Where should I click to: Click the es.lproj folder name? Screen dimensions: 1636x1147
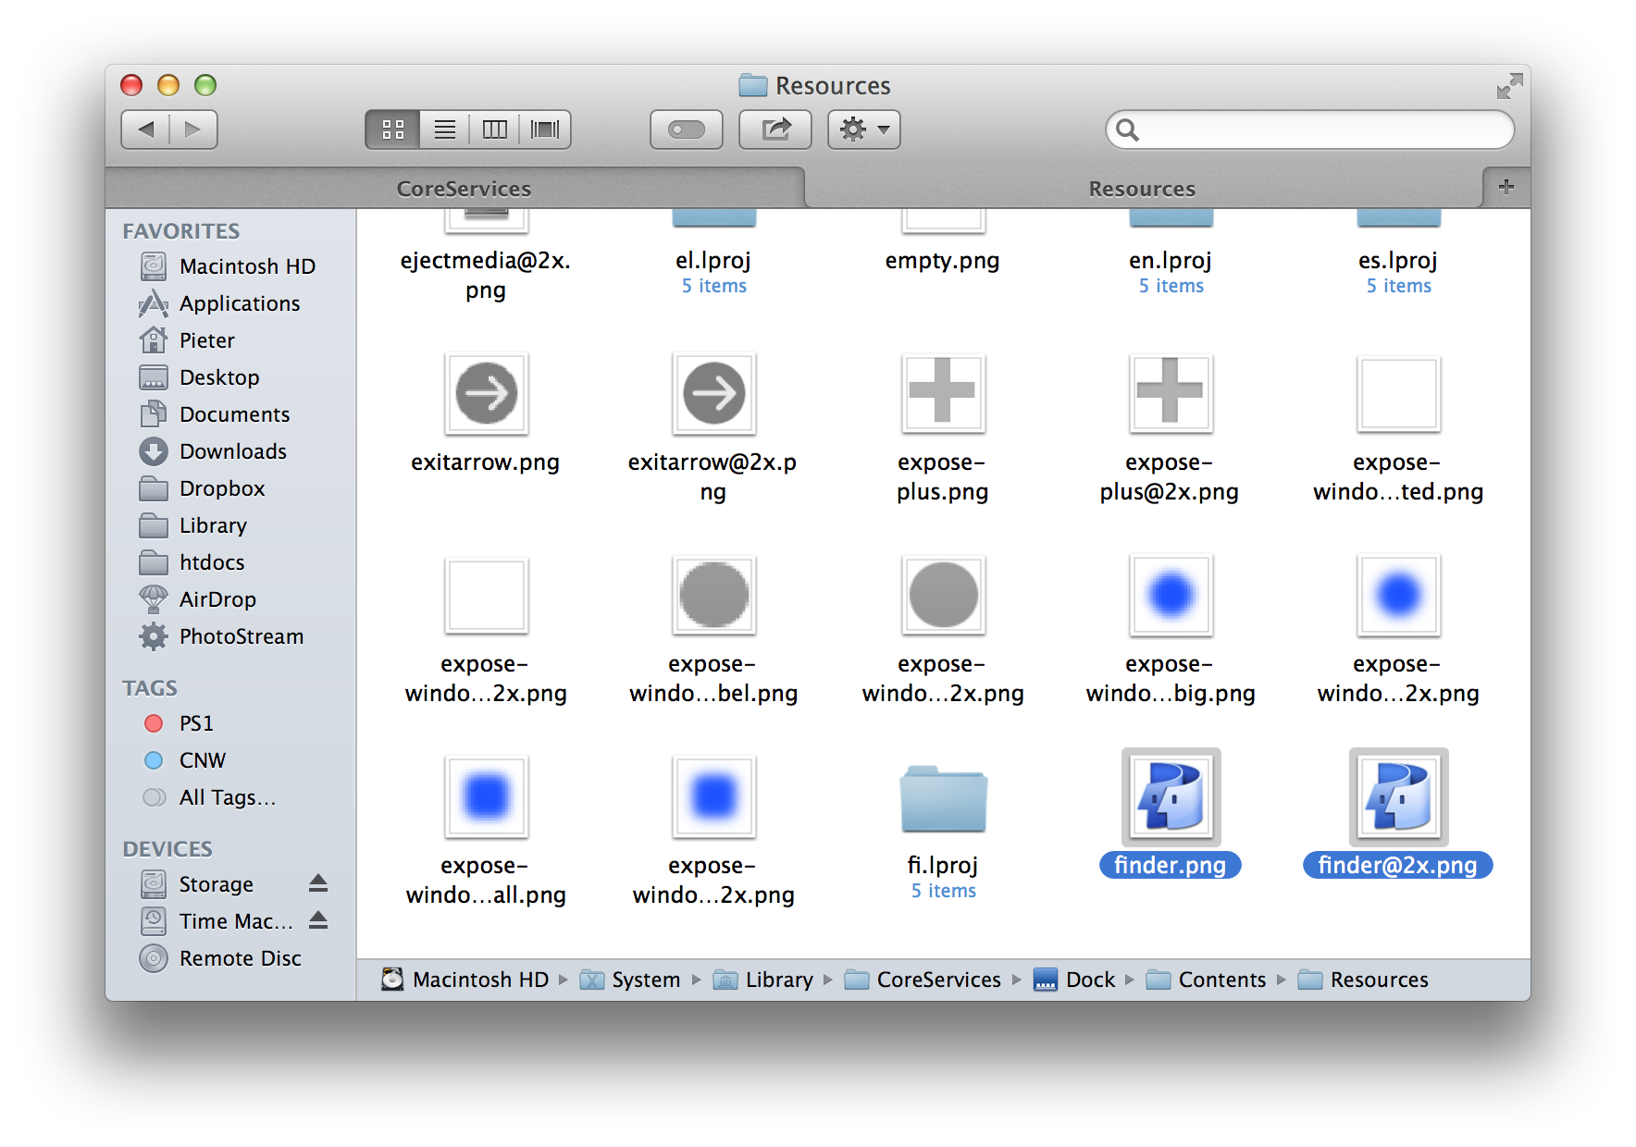(x=1397, y=261)
